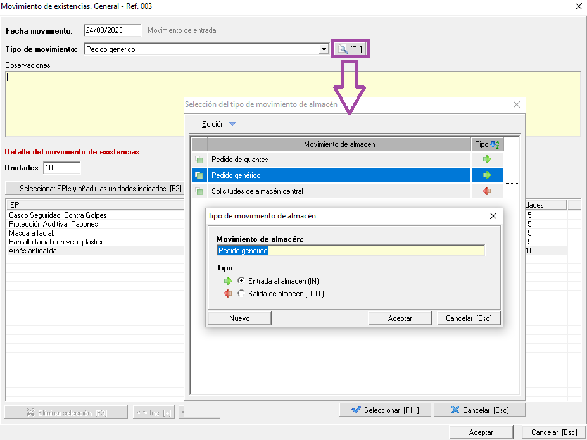Click the Unidades input field

pos(62,168)
